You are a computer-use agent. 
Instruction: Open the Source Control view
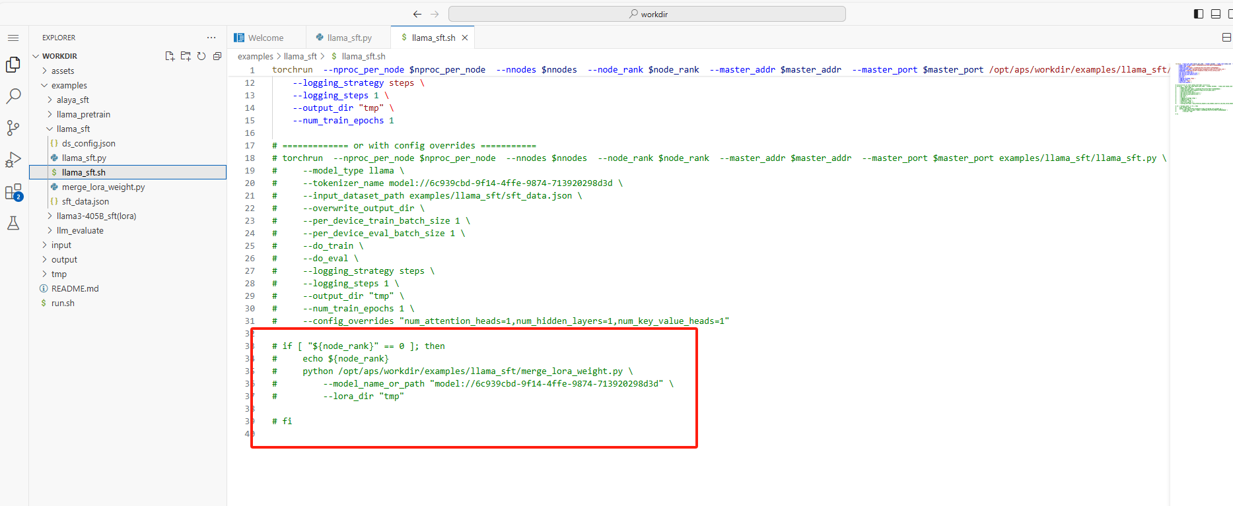(13, 128)
